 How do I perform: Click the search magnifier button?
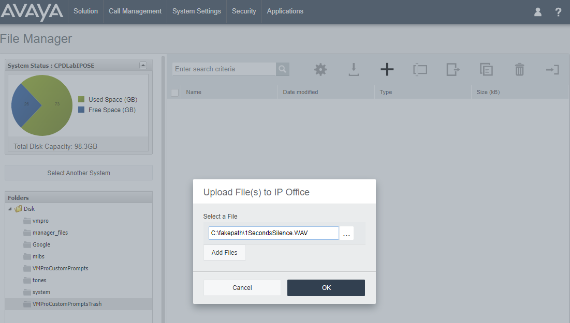[x=283, y=69]
